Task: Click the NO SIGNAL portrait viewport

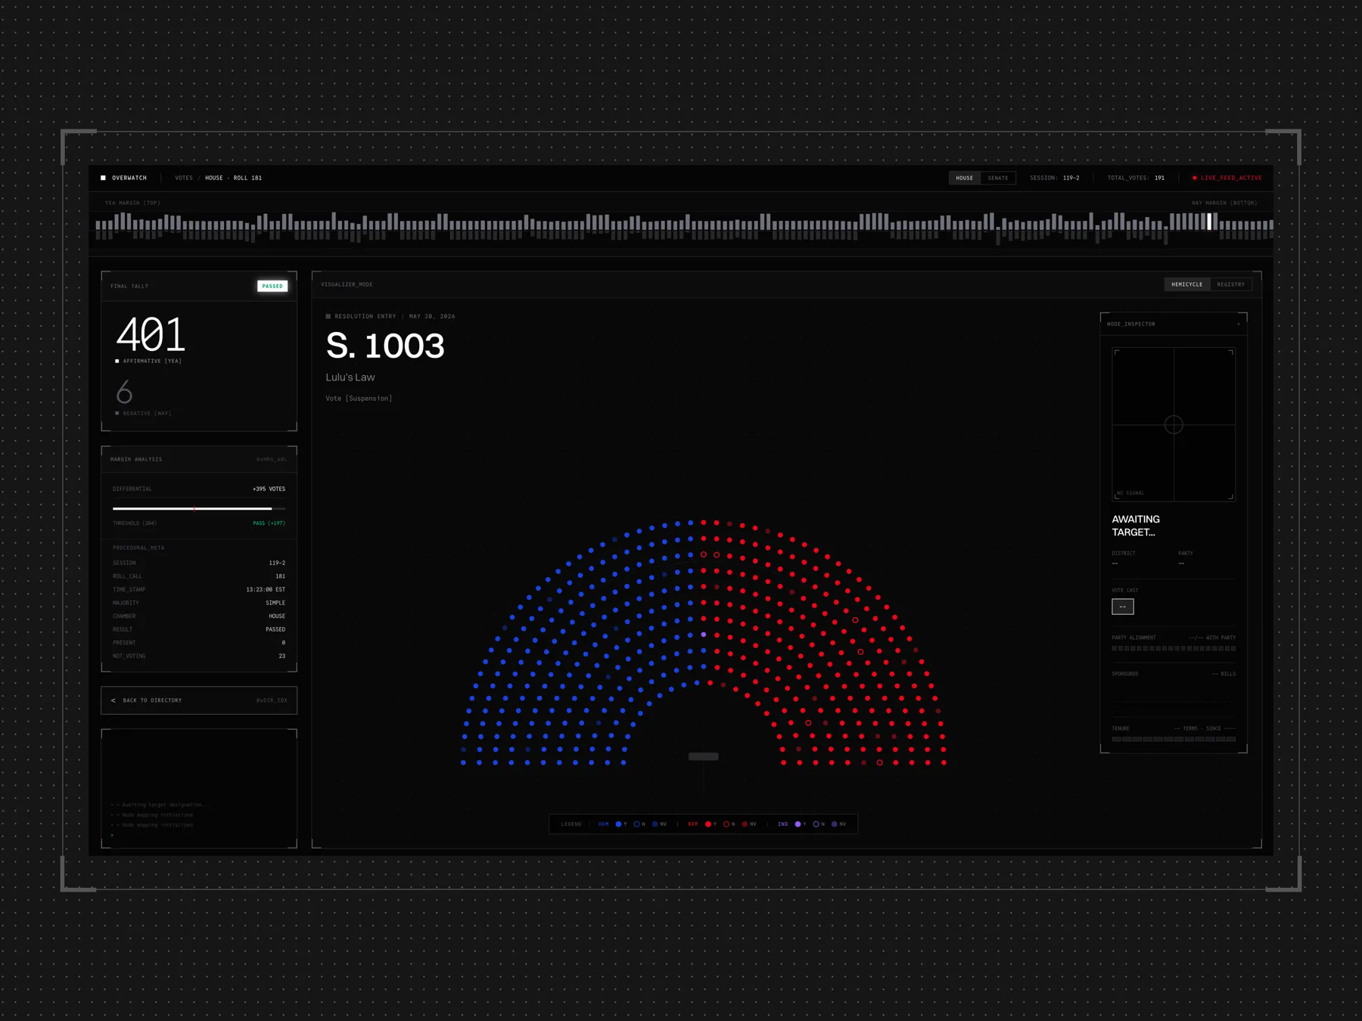Action: 1174,424
